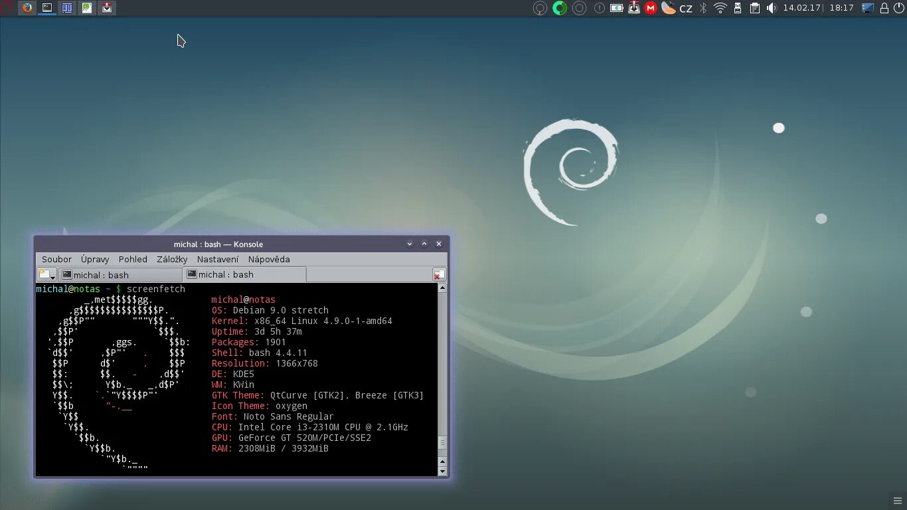Open the Nastavení menu in Konsole
Screen dimensions: 907x510
click(218, 260)
